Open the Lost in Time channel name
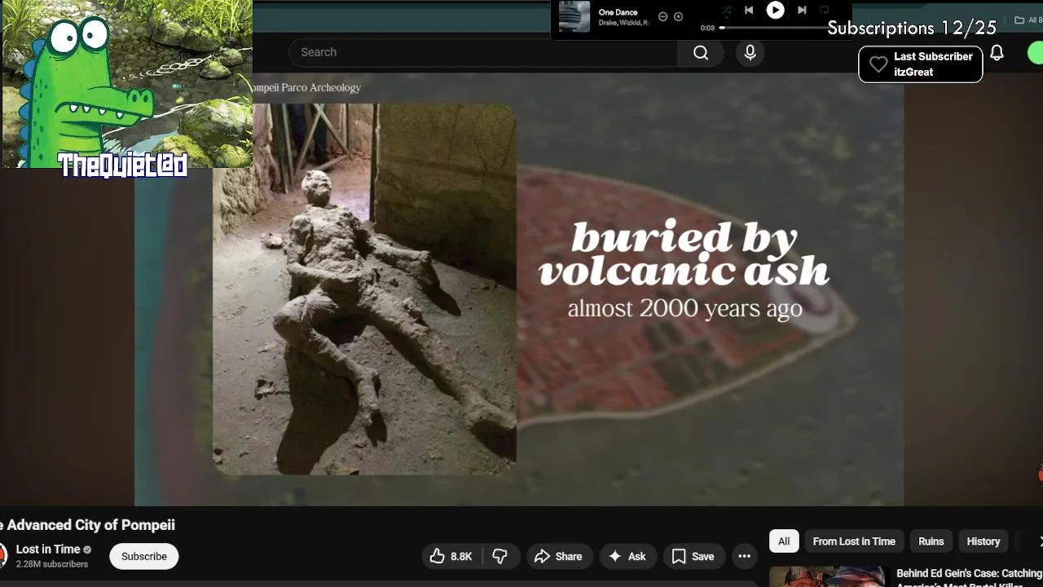 coord(48,549)
